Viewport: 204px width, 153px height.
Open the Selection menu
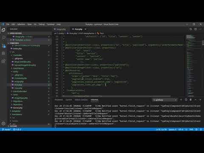[x=21, y=24]
